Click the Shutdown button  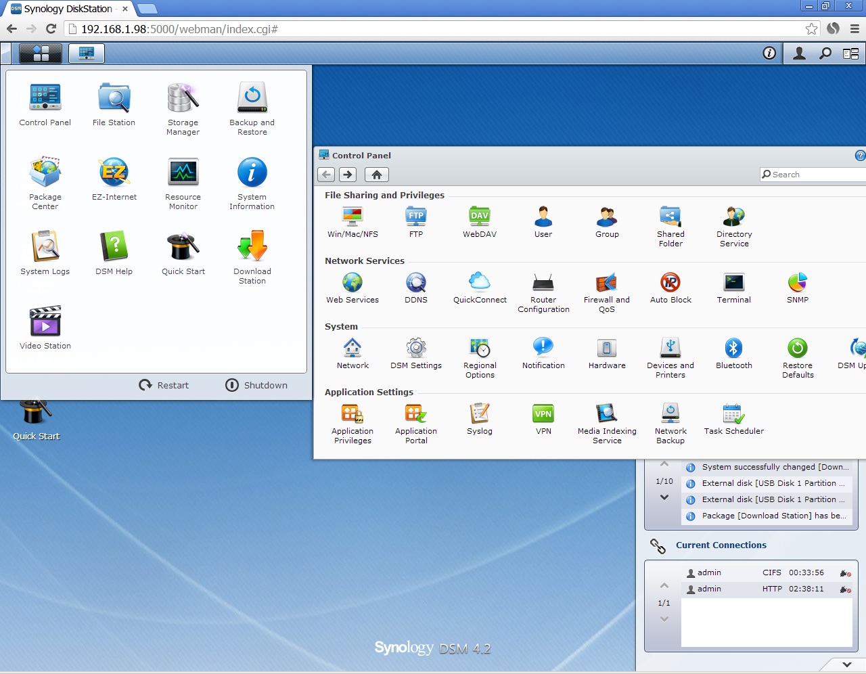pyautogui.click(x=256, y=385)
